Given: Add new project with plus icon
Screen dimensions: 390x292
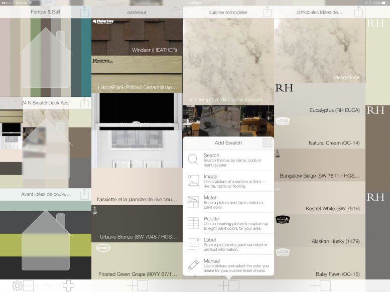Looking at the screenshot, I should [x=68, y=286].
